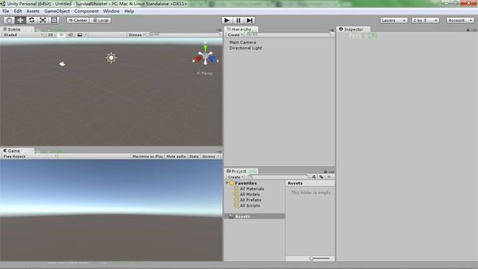Click the green Y axis of orientation gizmo
478x269 pixels.
(205, 48)
